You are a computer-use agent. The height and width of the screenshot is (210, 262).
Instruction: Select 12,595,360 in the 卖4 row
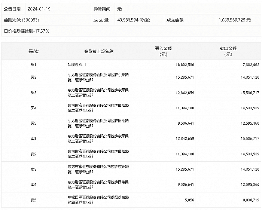(250, 185)
